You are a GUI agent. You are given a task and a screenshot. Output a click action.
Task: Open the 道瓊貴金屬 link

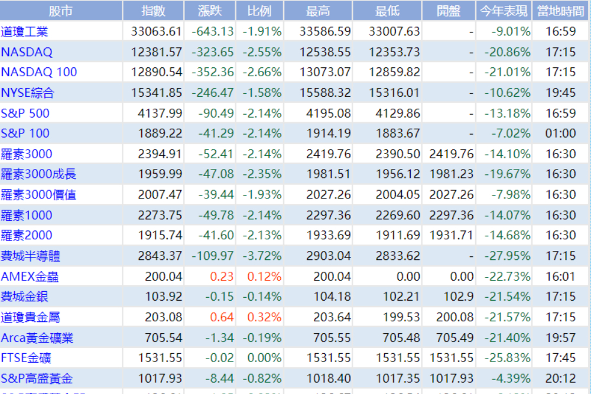click(x=31, y=317)
